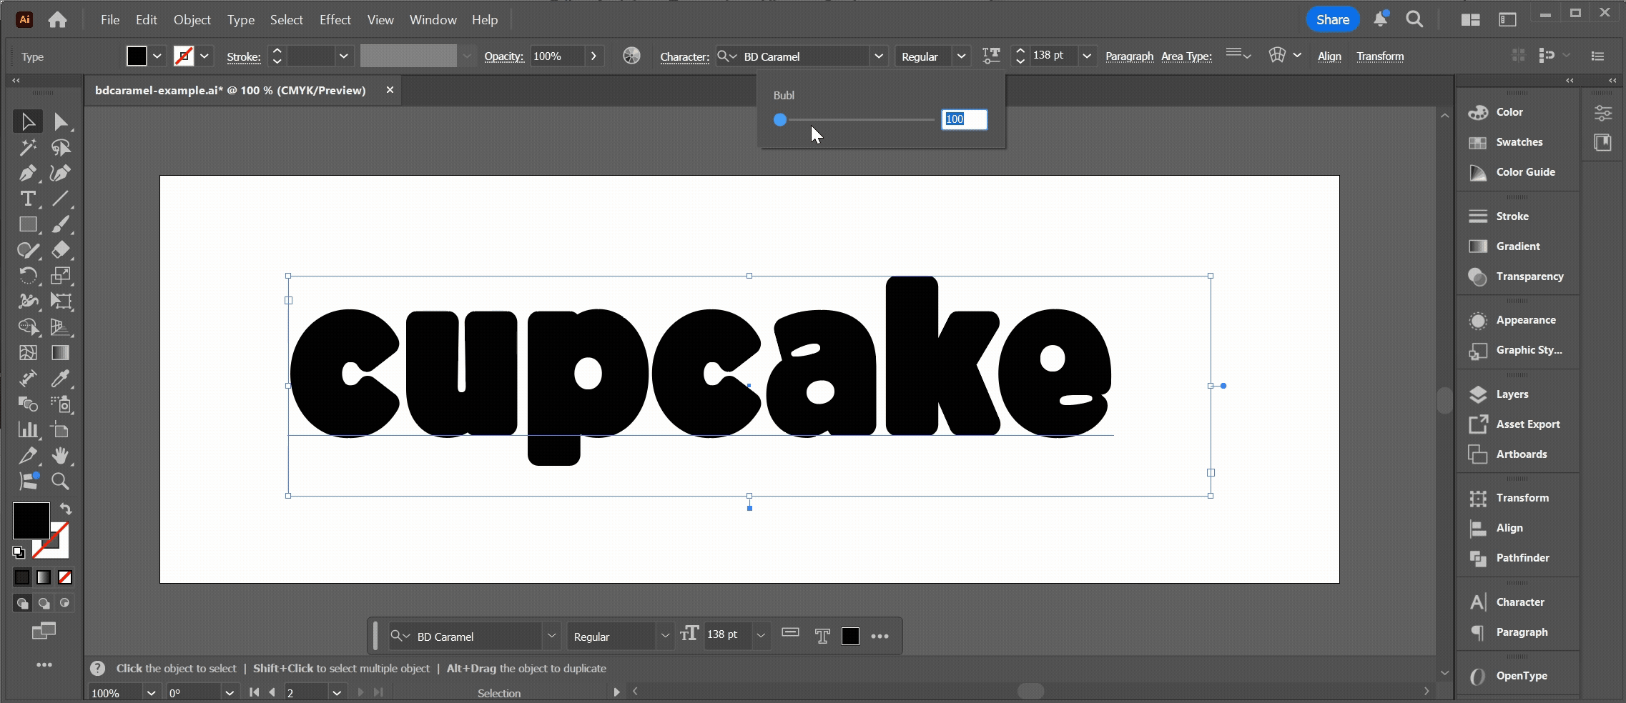Open the Layers panel

click(1509, 394)
